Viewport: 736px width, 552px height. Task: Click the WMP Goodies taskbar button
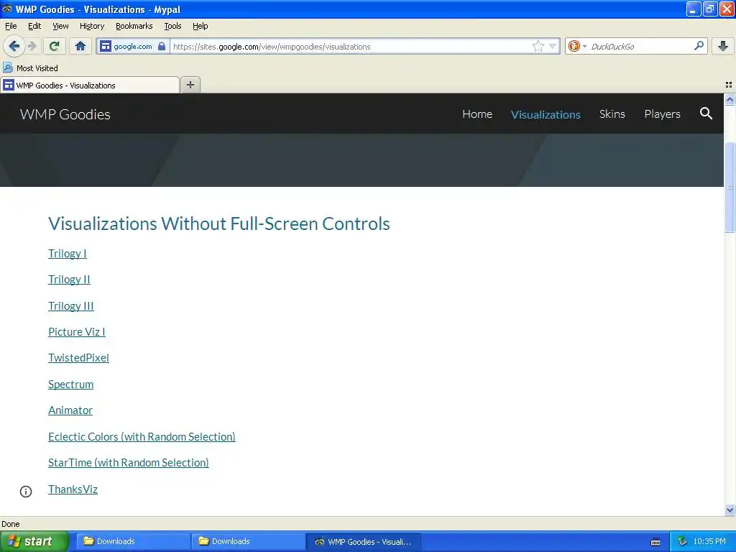[x=363, y=541]
